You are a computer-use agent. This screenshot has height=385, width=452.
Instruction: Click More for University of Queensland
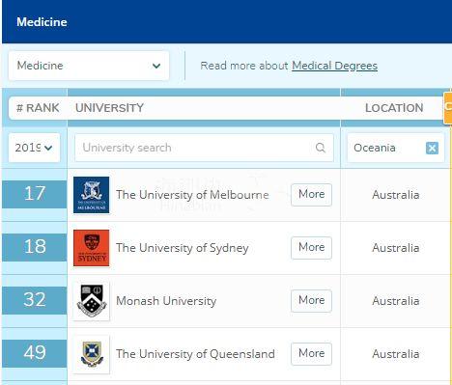tap(311, 353)
